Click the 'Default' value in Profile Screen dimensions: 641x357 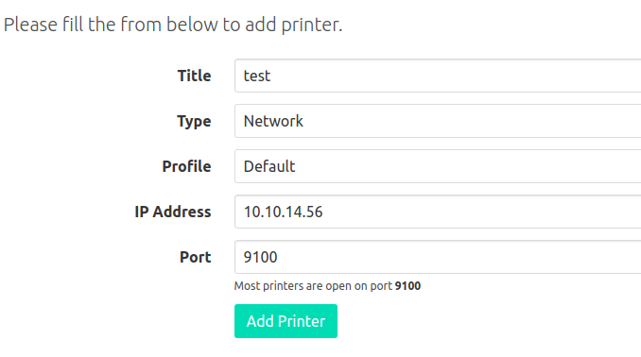tap(269, 166)
